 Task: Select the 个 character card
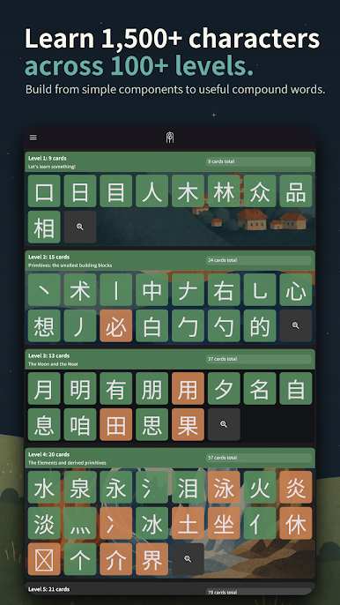click(x=80, y=559)
